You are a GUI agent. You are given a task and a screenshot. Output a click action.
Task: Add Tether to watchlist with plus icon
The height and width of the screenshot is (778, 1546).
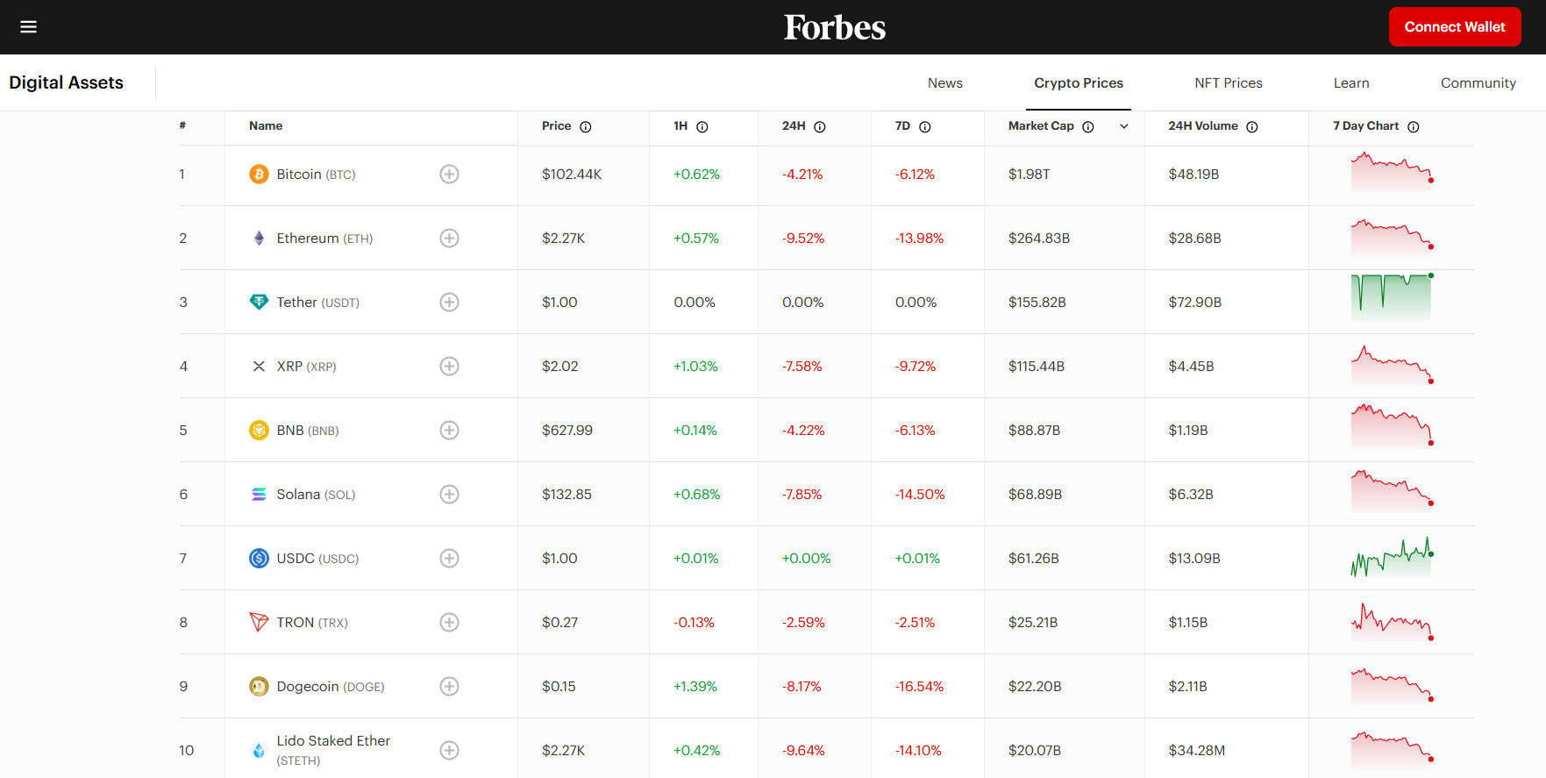coord(449,303)
